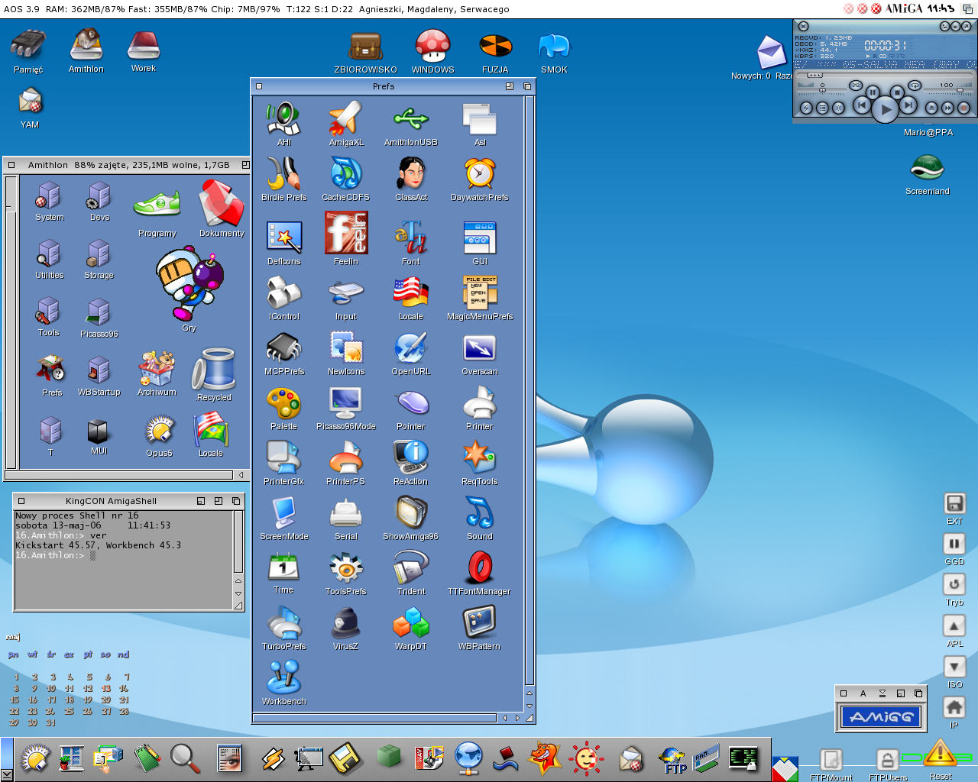Stop playback in the audio player
The height and width of the screenshot is (782, 978).
tap(897, 92)
